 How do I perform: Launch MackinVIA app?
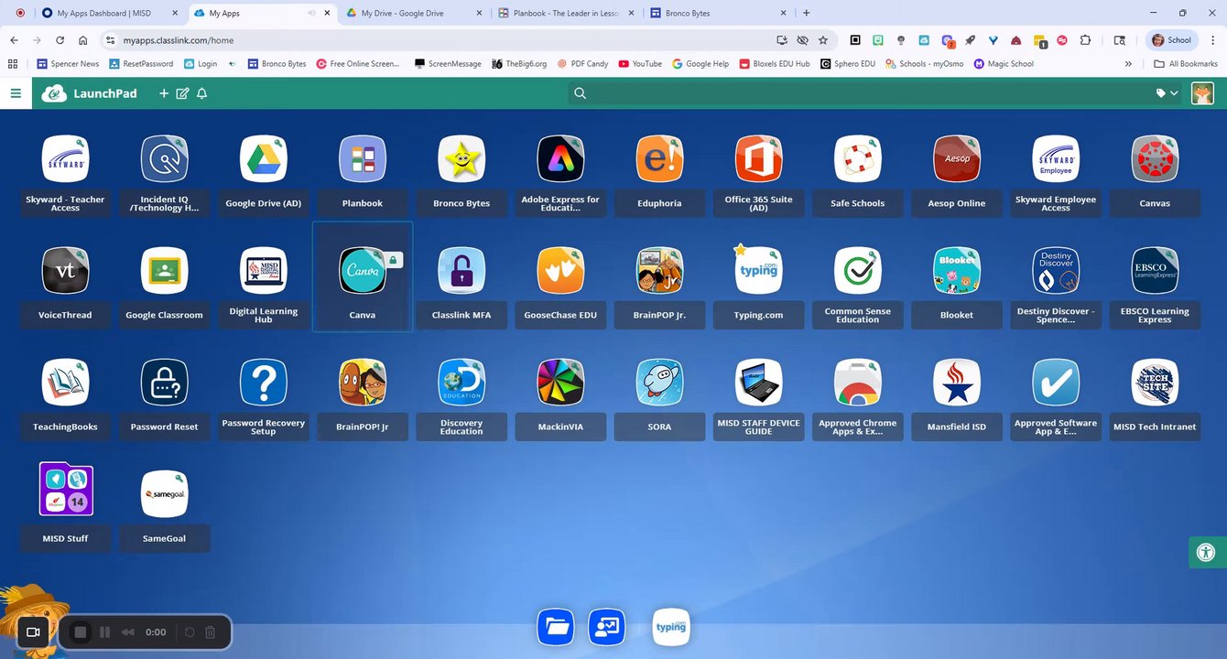[x=560, y=383]
